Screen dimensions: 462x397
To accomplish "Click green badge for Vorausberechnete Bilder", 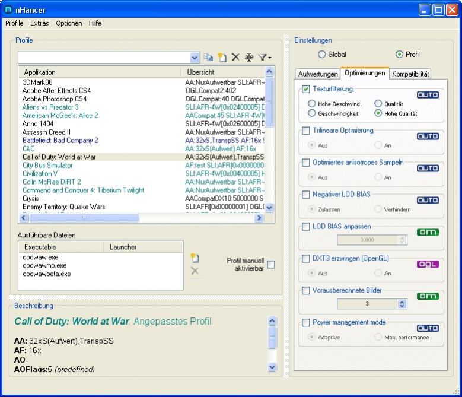I will 428,296.
